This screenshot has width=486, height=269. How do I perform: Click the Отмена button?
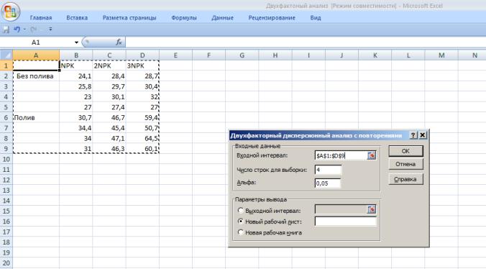coord(405,164)
